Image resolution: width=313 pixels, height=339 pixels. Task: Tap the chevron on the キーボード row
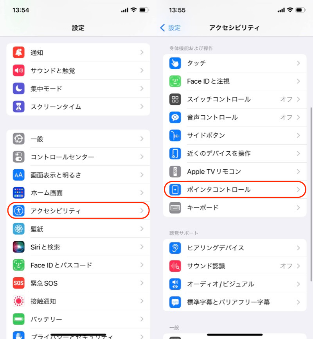point(298,208)
